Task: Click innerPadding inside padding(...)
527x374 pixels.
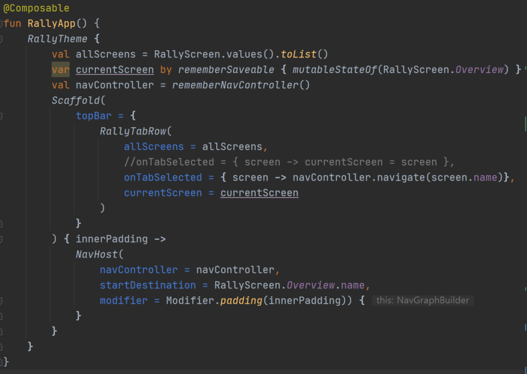Action: coord(305,301)
